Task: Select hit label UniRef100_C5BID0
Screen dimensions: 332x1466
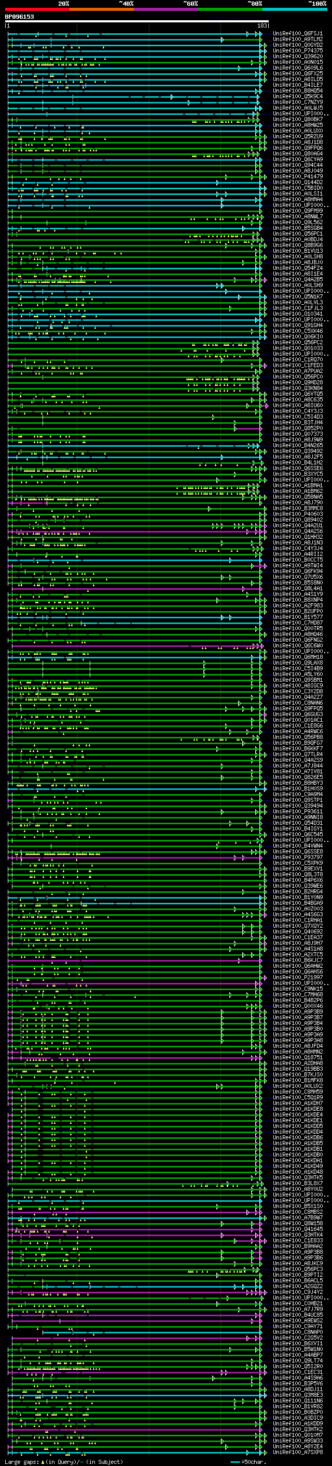Action: (x=298, y=188)
